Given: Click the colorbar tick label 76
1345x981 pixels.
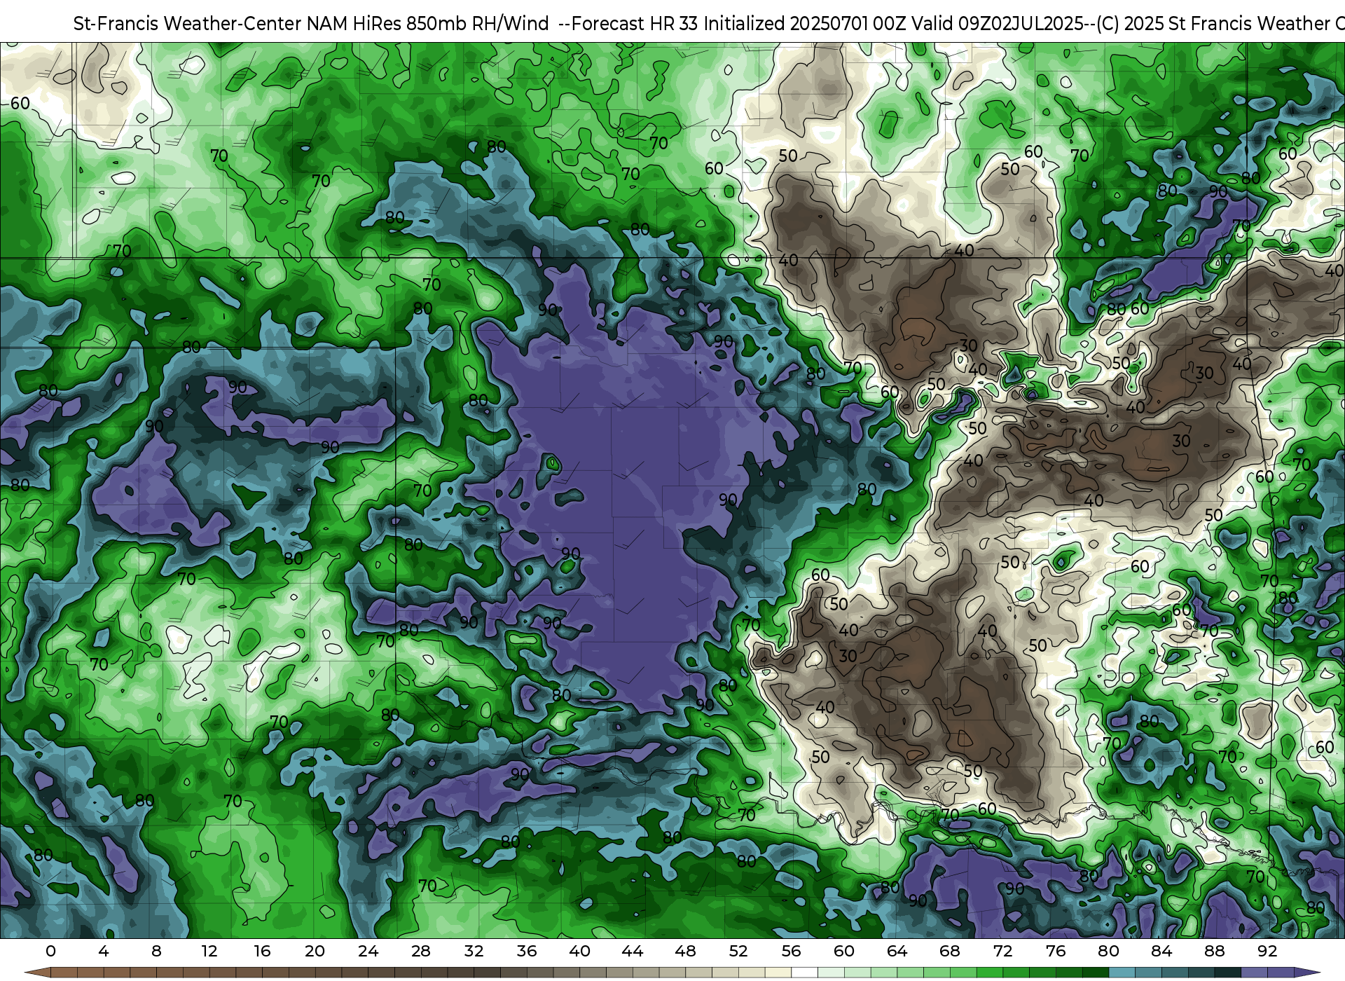Looking at the screenshot, I should point(1056,951).
